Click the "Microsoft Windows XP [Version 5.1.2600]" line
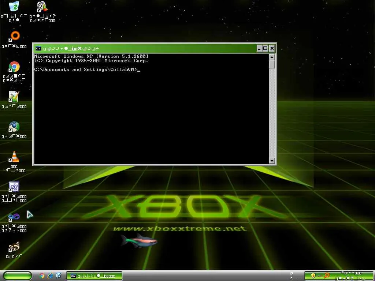Screen dimensions: 375x281 (x=91, y=56)
